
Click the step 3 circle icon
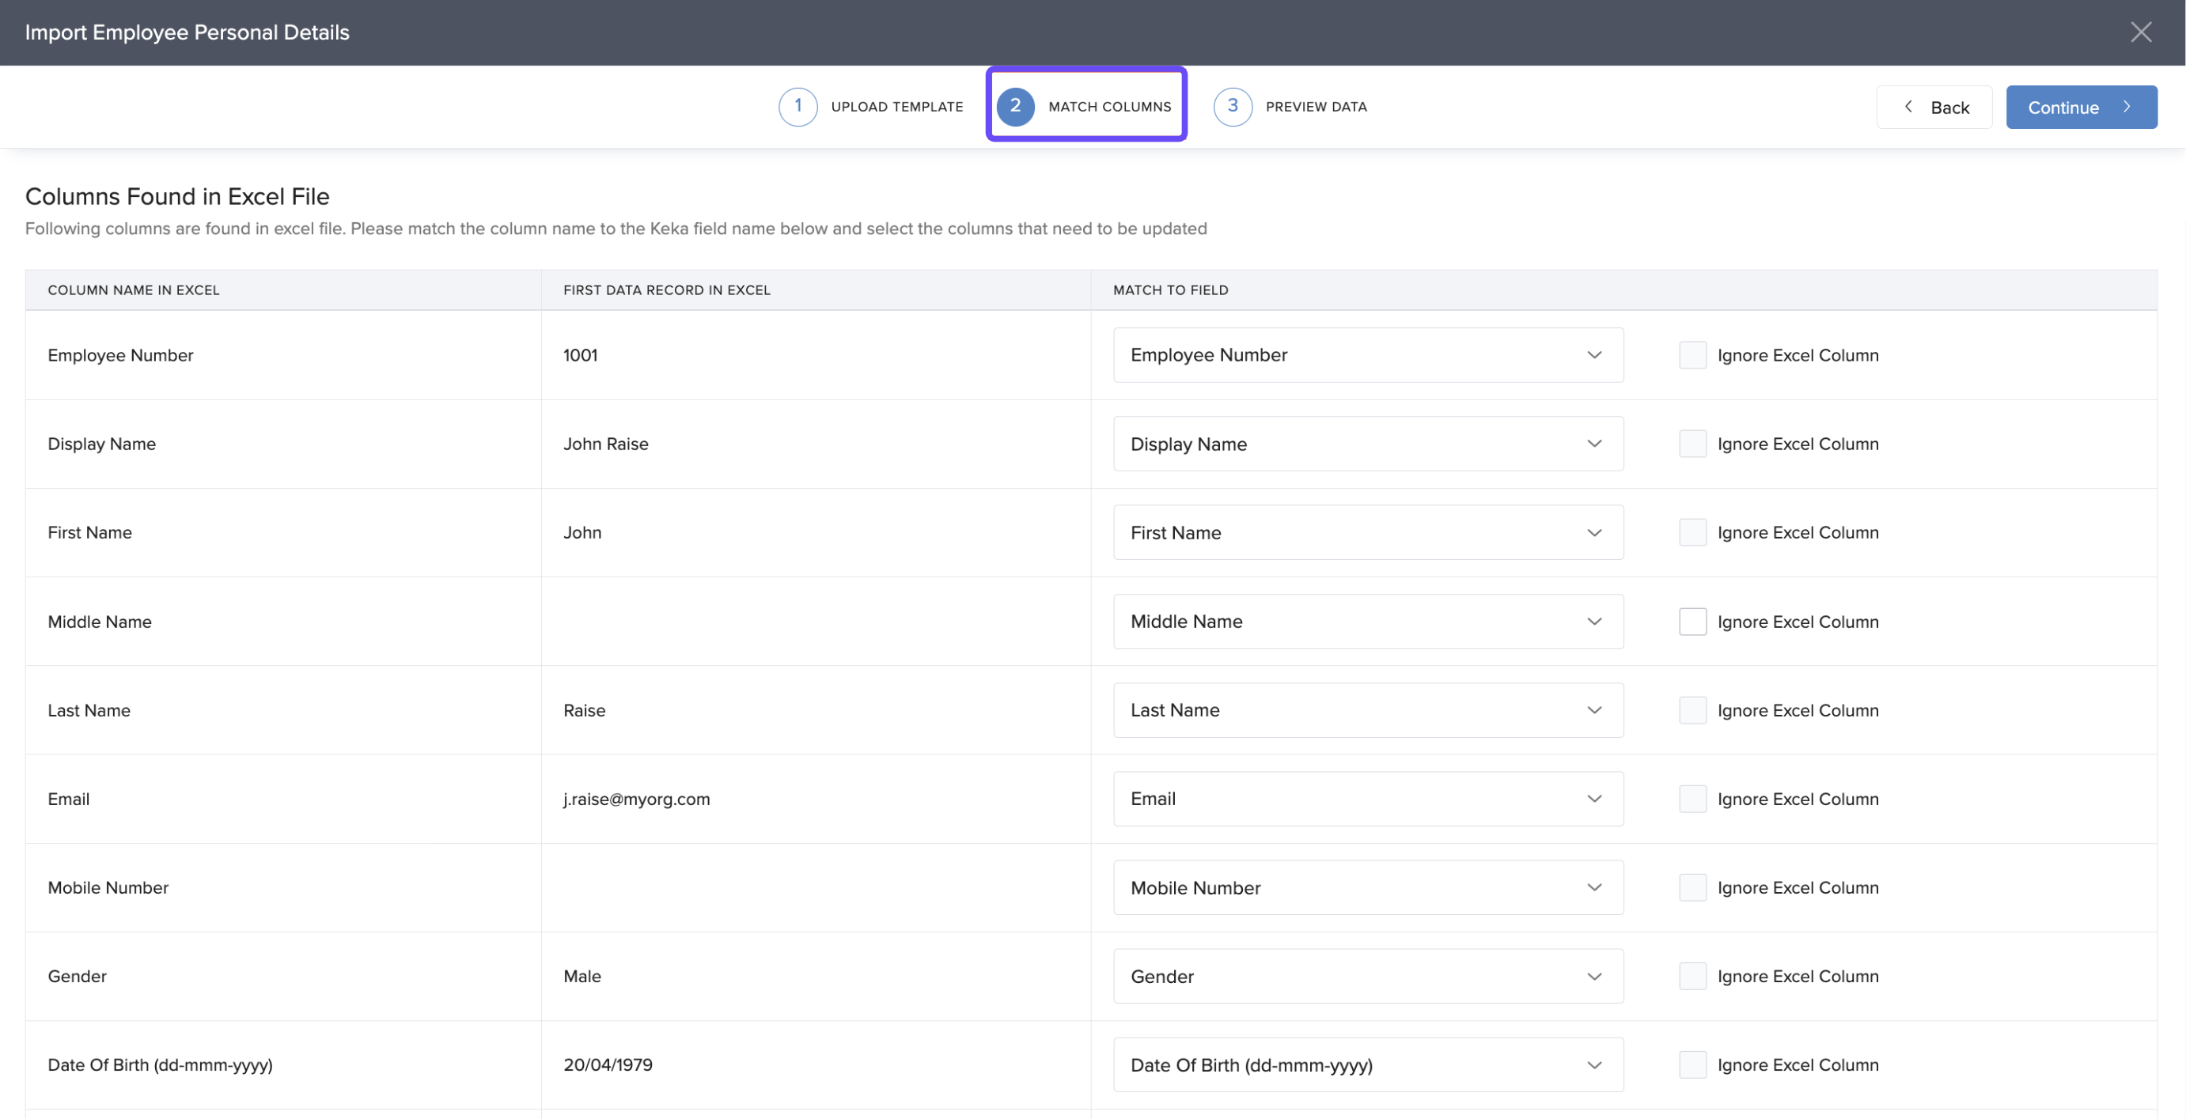point(1231,107)
